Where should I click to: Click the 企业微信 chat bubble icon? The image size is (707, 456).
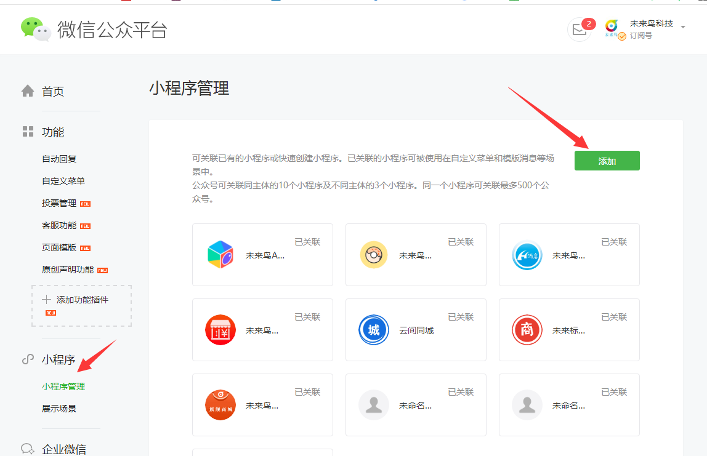click(x=28, y=449)
